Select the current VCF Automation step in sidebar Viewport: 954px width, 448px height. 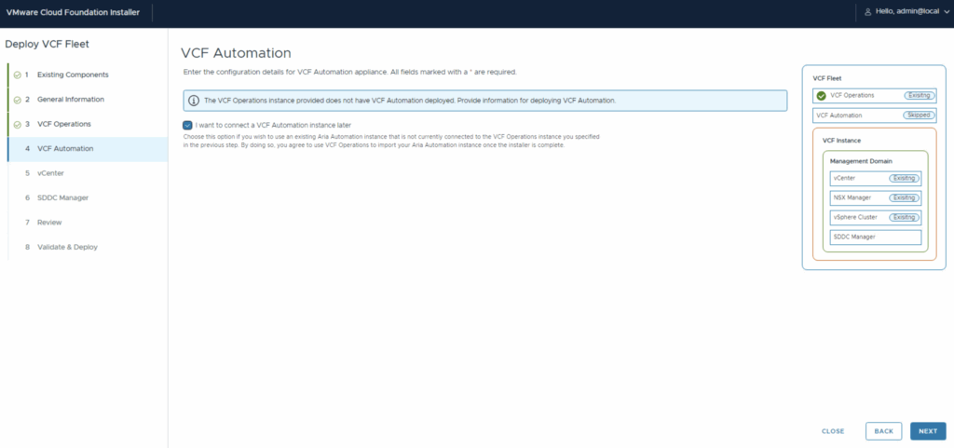pyautogui.click(x=65, y=149)
